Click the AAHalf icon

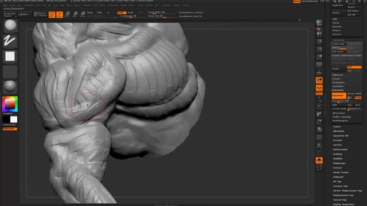tap(319, 57)
